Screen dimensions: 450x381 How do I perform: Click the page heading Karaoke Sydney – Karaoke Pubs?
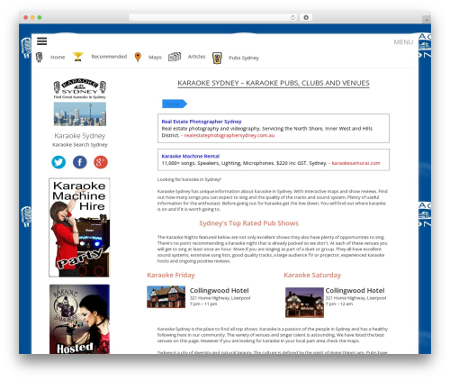tap(274, 83)
